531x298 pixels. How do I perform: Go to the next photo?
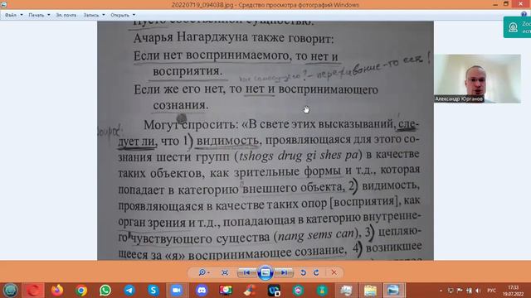[x=284, y=272]
